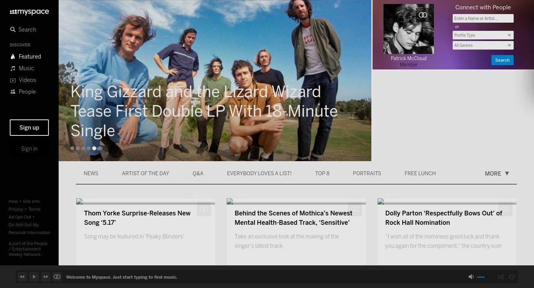This screenshot has width=534, height=288.
Task: Switch to EVERYBODY LOVES A LIST! tab
Action: pyautogui.click(x=259, y=173)
